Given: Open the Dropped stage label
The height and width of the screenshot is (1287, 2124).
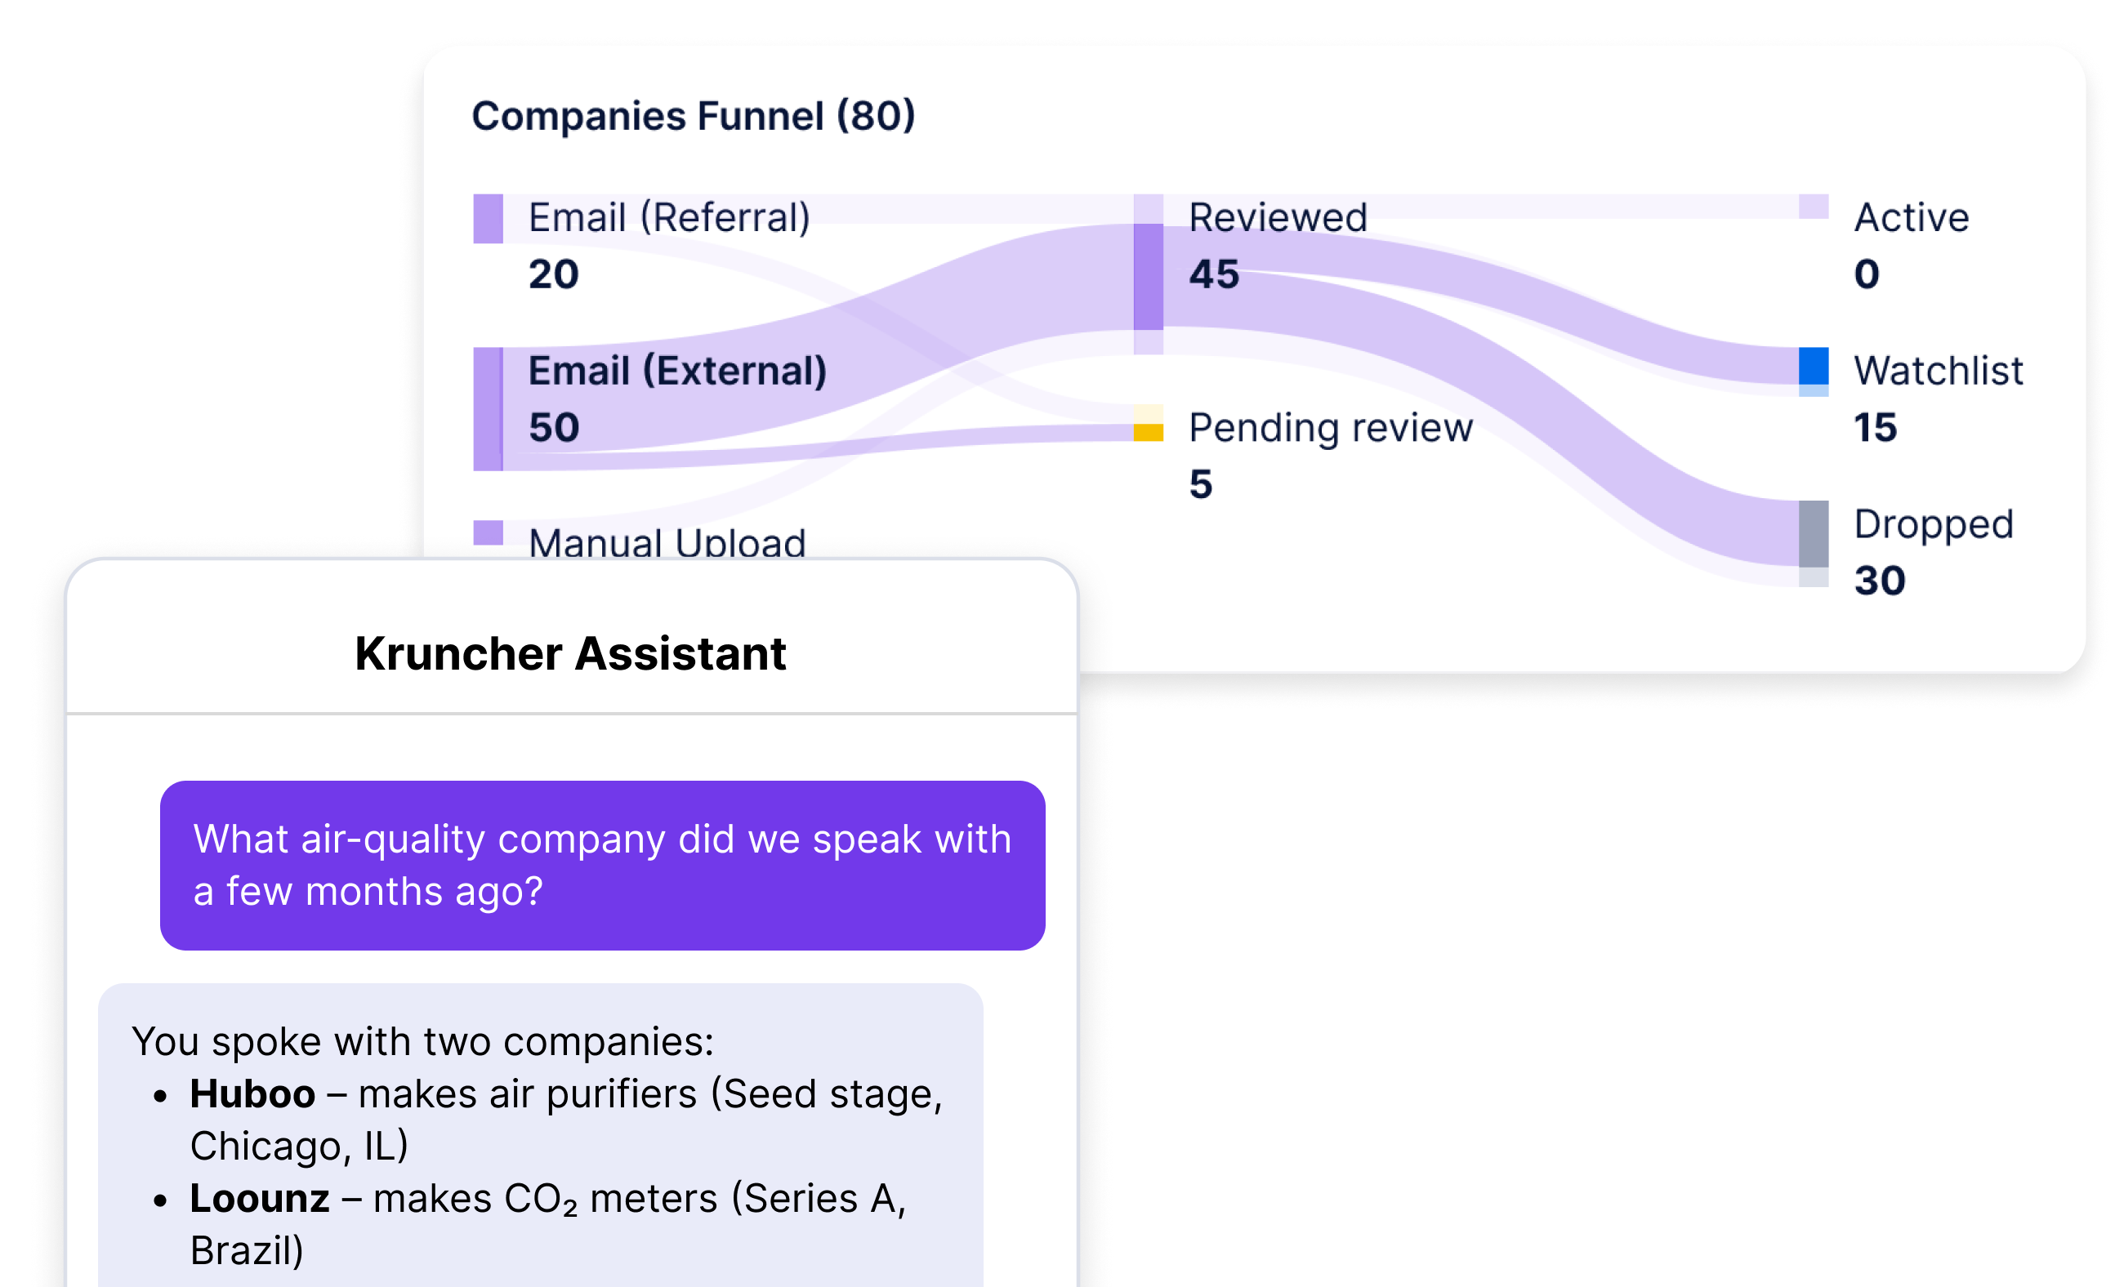Looking at the screenshot, I should [1934, 523].
